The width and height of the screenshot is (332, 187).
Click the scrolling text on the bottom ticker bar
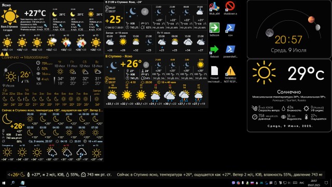pos(219,175)
